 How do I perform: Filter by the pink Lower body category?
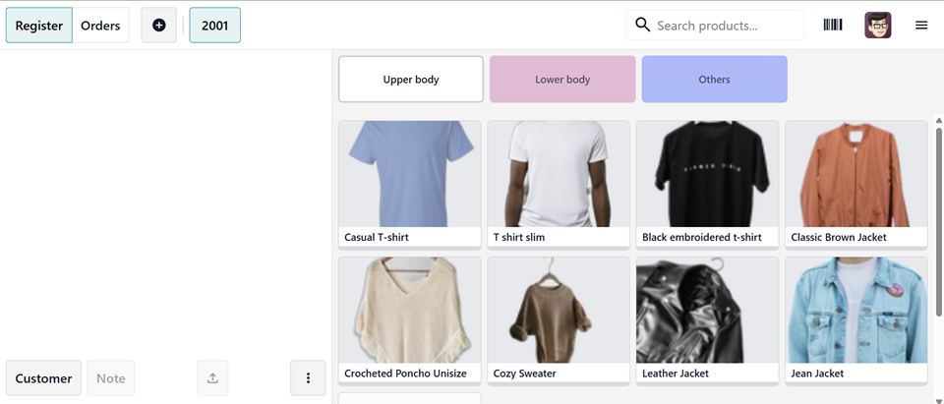click(x=562, y=80)
